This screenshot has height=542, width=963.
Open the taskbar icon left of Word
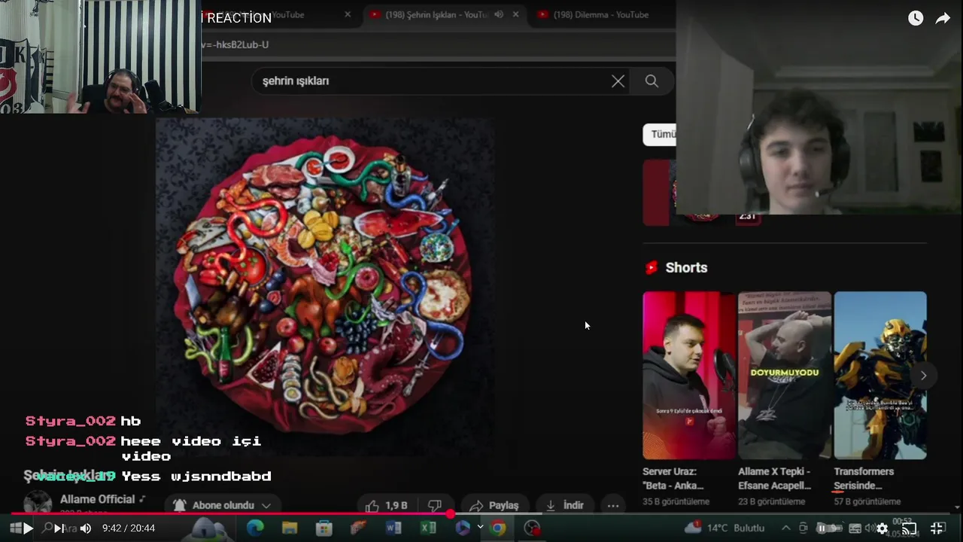(359, 528)
